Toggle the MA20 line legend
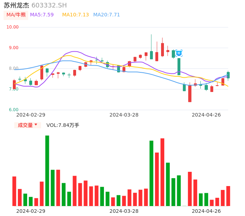The width and height of the screenshot is (245, 216). click(106, 15)
